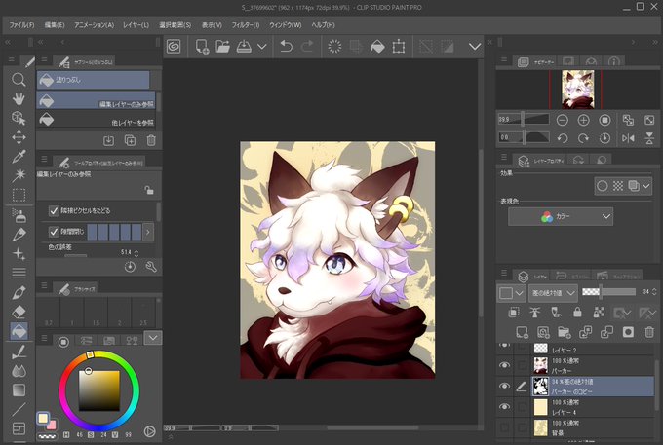Select the main color swatch
The height and width of the screenshot is (445, 663).
click(x=42, y=418)
